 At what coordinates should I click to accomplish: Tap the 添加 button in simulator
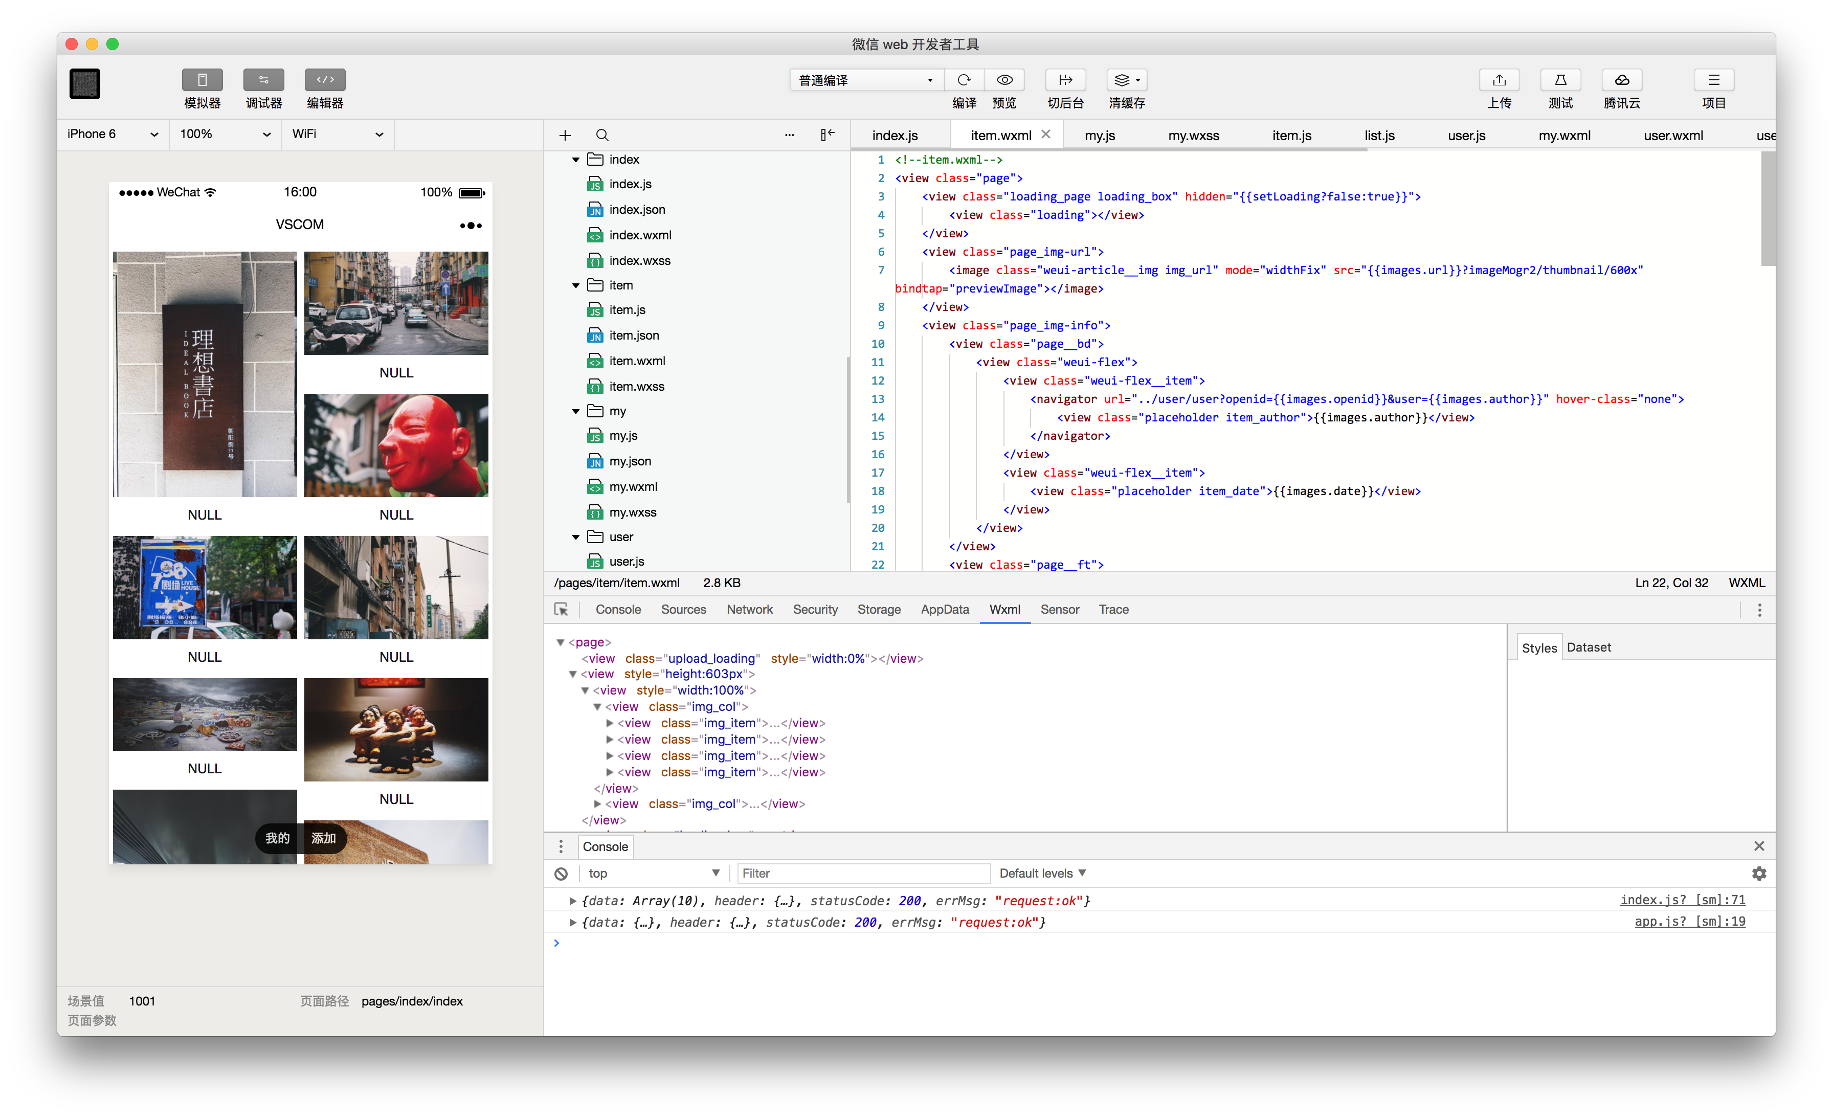(323, 838)
